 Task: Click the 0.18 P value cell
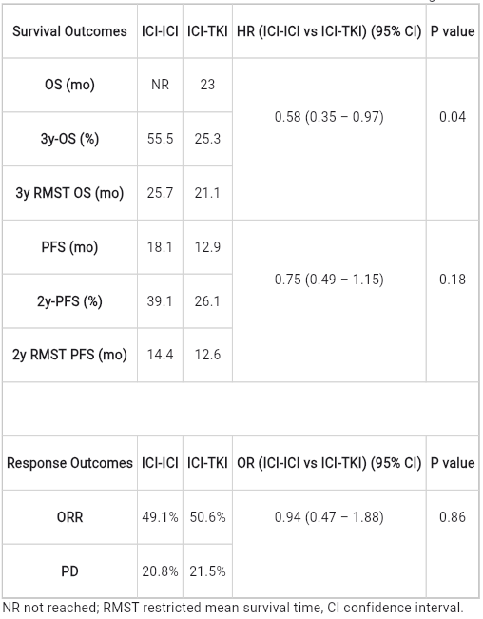pos(453,280)
